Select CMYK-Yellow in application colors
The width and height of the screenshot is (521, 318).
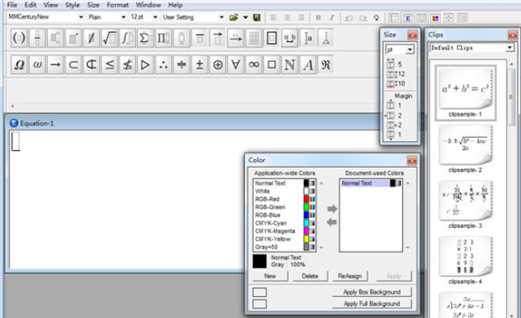[284, 238]
